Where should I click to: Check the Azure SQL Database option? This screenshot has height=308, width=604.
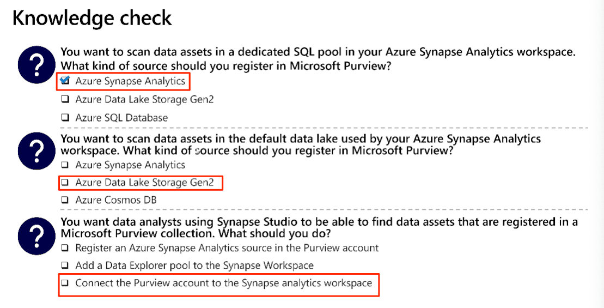coord(65,117)
